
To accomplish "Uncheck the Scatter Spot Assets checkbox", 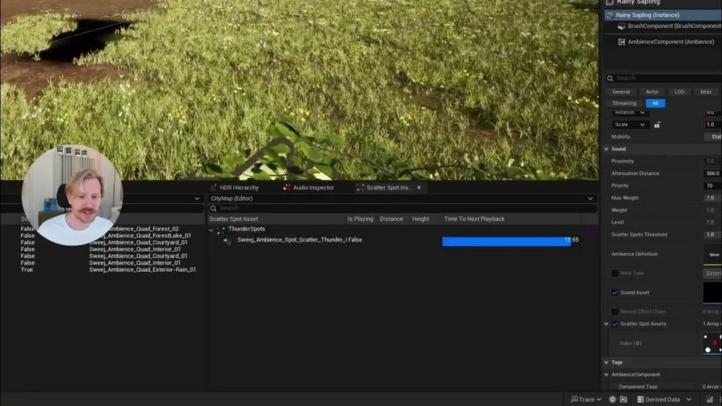I will pyautogui.click(x=614, y=325).
